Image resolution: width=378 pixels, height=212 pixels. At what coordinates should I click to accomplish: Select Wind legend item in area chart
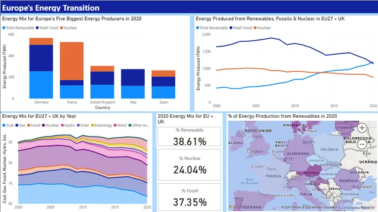tap(120, 125)
